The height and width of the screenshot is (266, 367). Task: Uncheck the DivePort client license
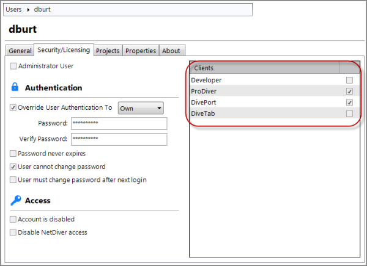point(349,102)
